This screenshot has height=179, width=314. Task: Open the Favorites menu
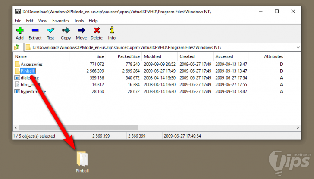tap(60, 21)
